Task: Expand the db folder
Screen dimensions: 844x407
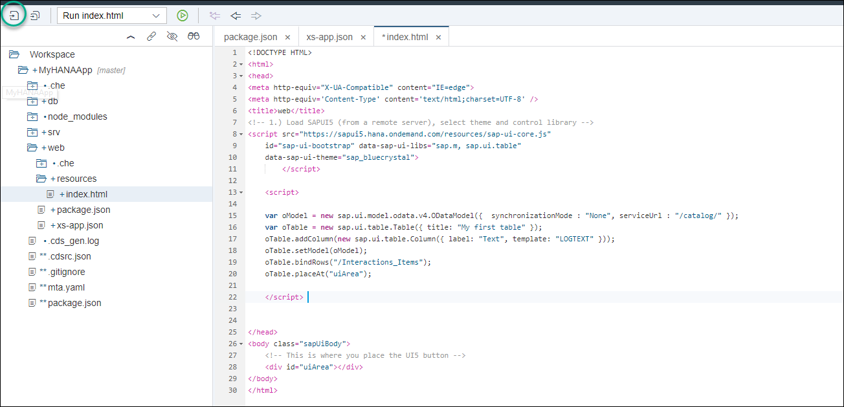Action: [32, 101]
